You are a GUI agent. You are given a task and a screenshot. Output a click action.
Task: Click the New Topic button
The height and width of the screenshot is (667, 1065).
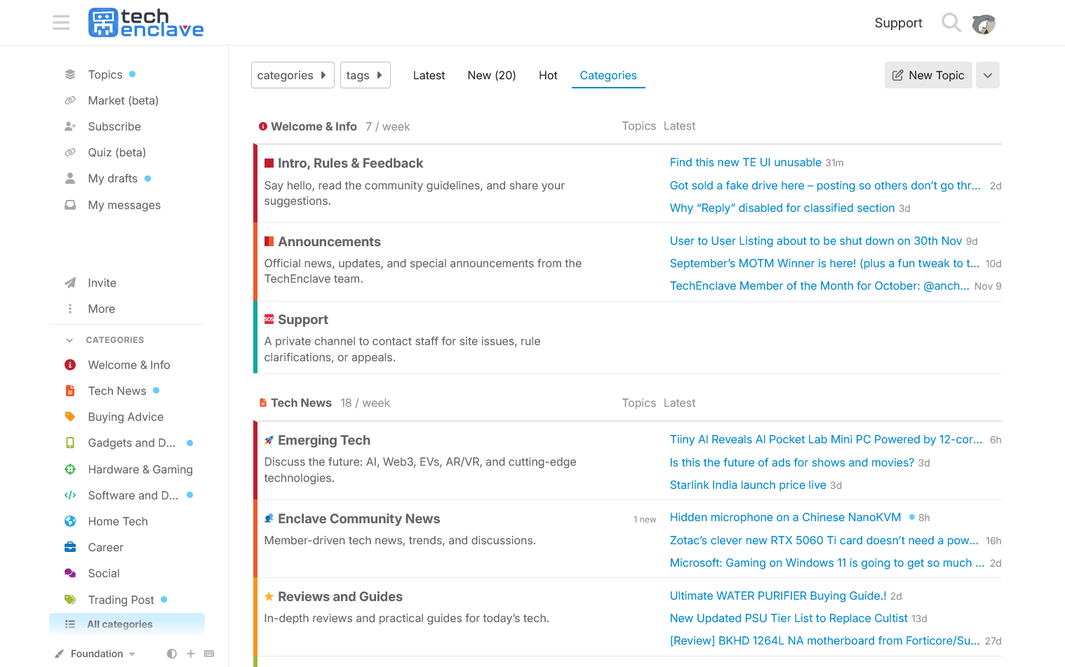click(x=927, y=75)
